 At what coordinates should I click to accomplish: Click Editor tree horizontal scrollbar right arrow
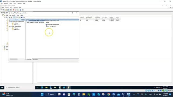pos(25,59)
